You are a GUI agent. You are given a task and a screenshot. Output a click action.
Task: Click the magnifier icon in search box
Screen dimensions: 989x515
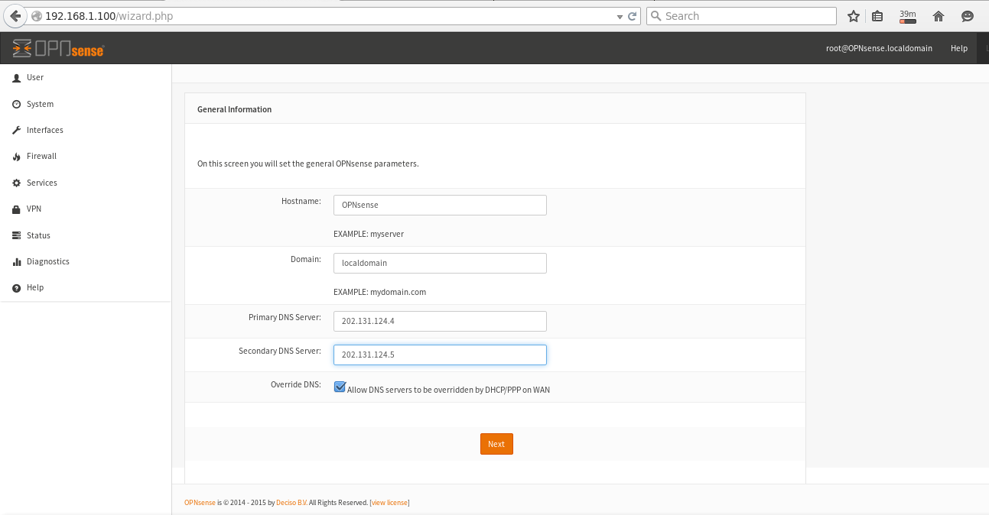[656, 16]
